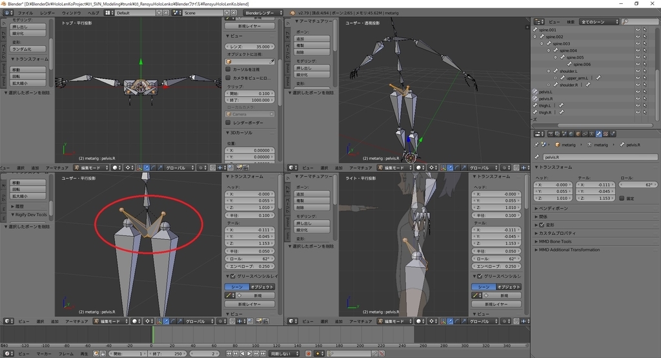The height and width of the screenshot is (358, 661).
Task: Open the Window menu
Action: pos(71,13)
